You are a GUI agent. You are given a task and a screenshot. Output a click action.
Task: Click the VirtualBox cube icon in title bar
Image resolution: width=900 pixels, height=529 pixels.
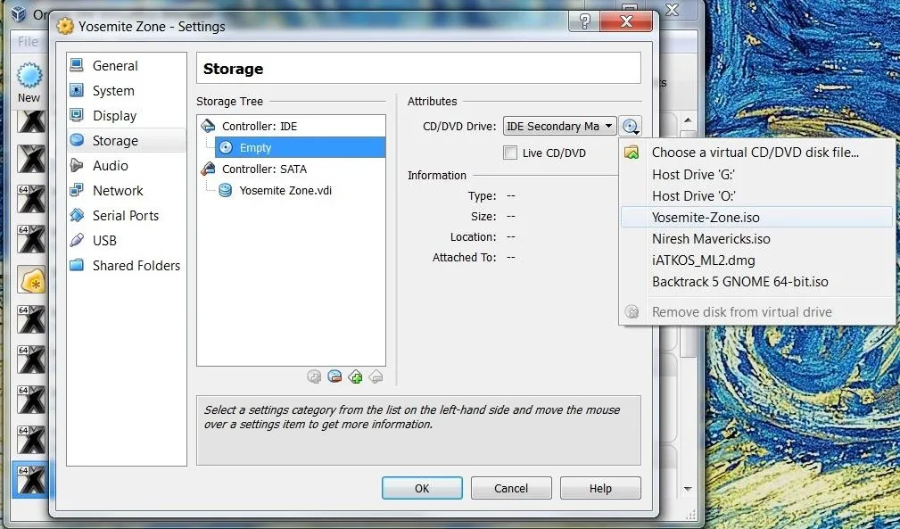[x=19, y=13]
